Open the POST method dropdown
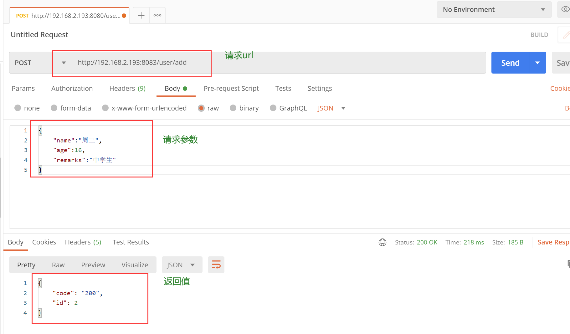The image size is (570, 334). [x=41, y=63]
